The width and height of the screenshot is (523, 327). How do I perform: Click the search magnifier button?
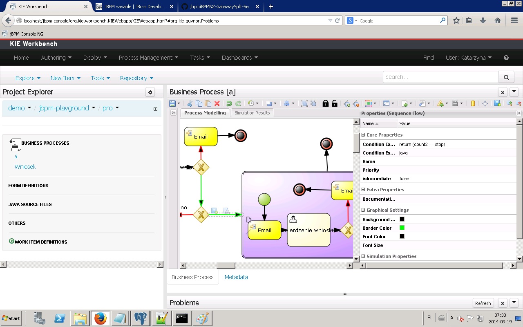click(x=506, y=77)
